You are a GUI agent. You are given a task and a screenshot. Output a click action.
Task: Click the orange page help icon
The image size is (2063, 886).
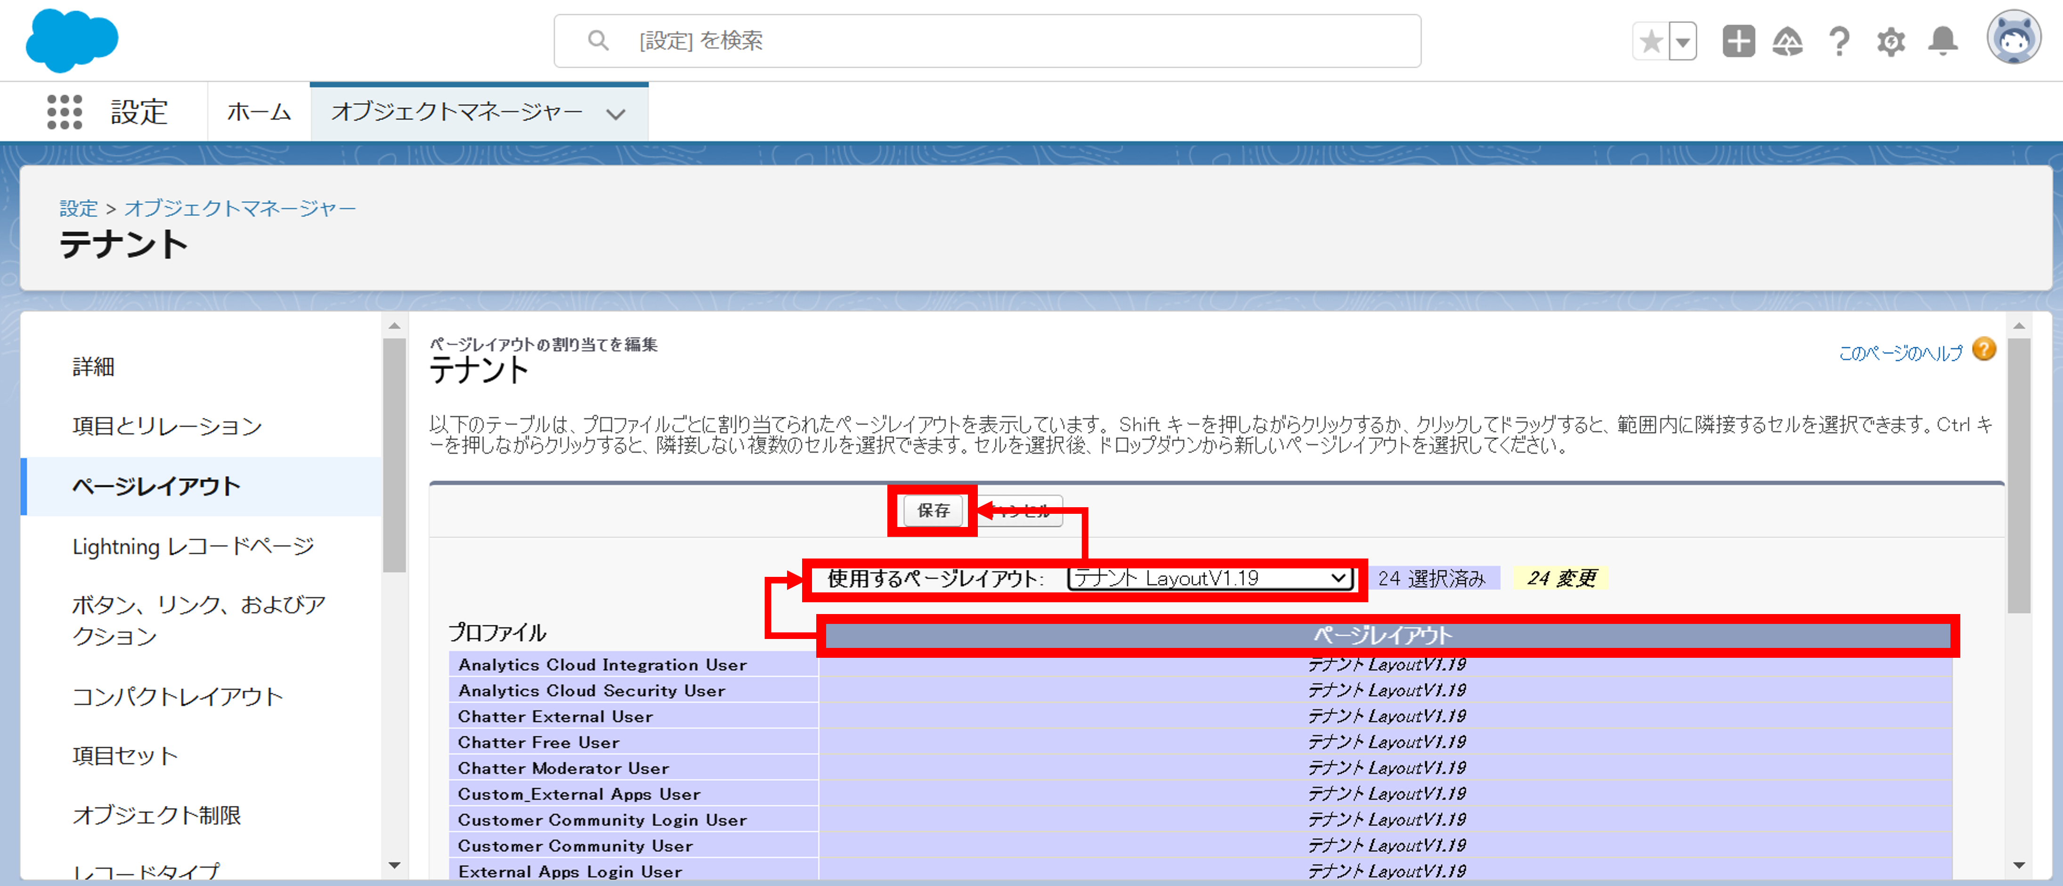click(x=1984, y=350)
